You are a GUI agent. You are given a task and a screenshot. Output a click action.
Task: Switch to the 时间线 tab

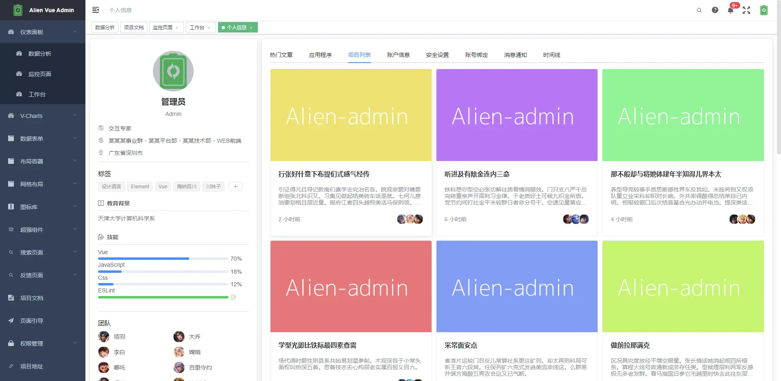point(552,55)
